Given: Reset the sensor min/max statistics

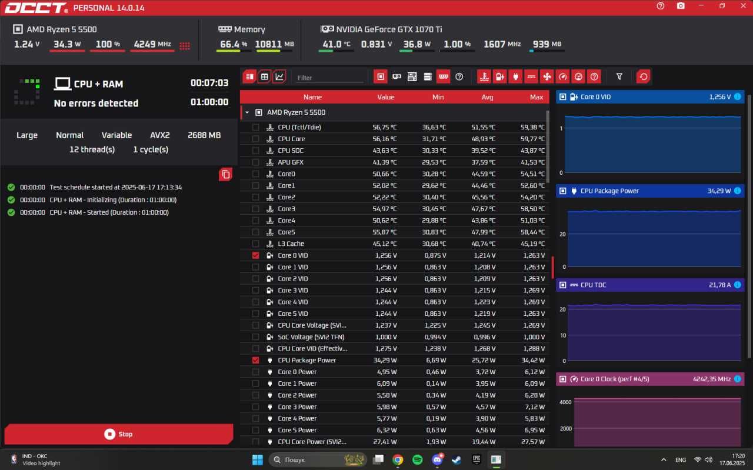Looking at the screenshot, I should coord(644,76).
